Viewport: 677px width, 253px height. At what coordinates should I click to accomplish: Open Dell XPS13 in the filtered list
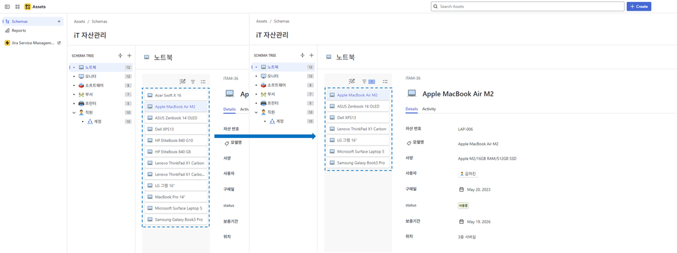(x=358, y=118)
